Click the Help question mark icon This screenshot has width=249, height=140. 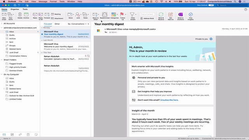tap(245, 9)
